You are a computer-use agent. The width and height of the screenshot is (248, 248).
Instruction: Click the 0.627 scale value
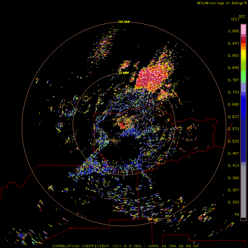pos(233,117)
